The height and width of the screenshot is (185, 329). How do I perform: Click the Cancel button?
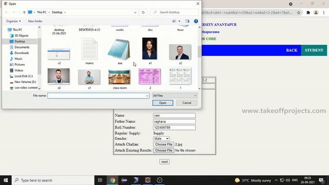(x=187, y=103)
